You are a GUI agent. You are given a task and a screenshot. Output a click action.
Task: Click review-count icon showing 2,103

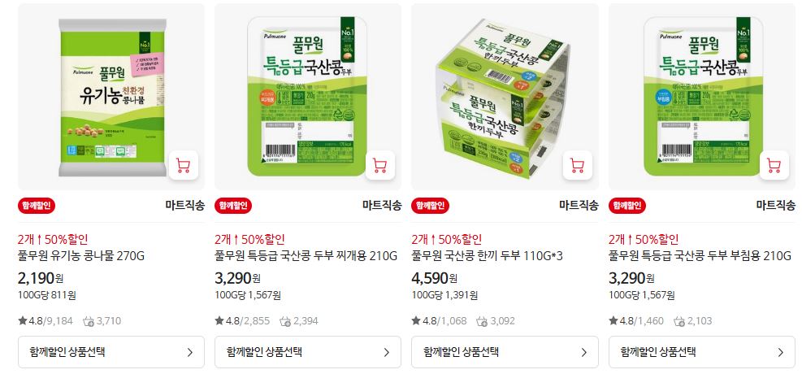point(678,321)
